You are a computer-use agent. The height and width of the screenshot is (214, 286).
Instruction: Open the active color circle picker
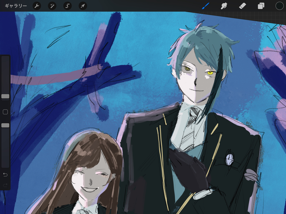click(280, 6)
